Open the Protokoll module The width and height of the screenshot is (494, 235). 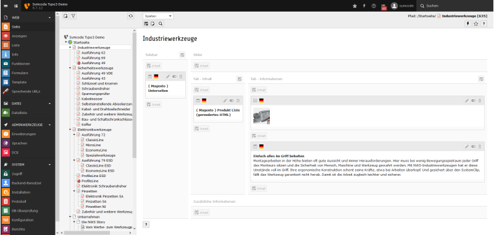27,201
